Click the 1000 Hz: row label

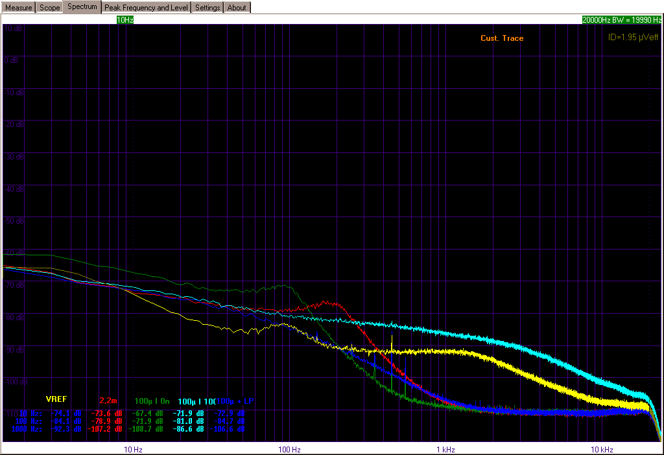26,429
